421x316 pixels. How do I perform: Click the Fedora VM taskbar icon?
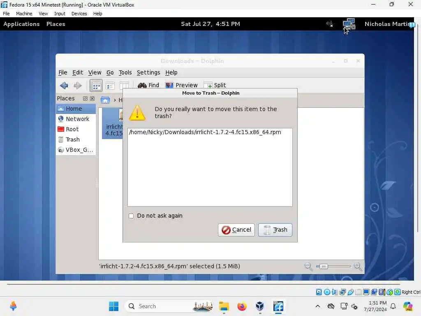(x=278, y=306)
